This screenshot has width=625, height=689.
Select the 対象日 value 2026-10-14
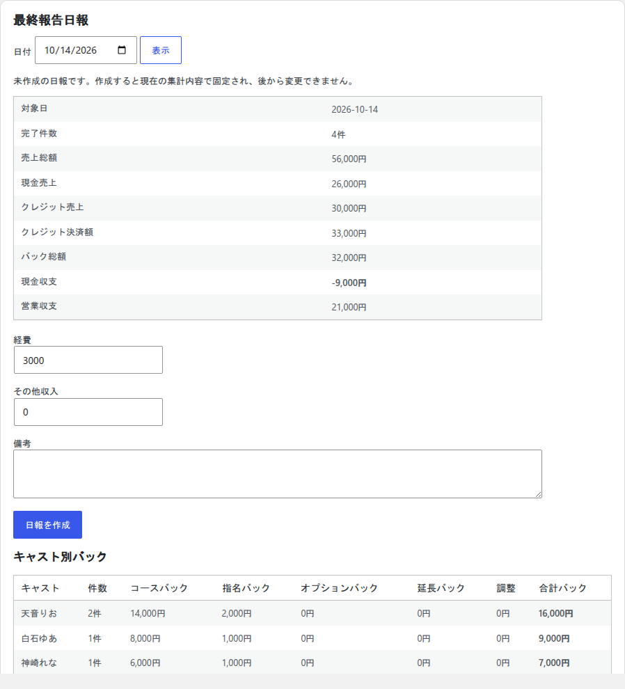click(355, 109)
